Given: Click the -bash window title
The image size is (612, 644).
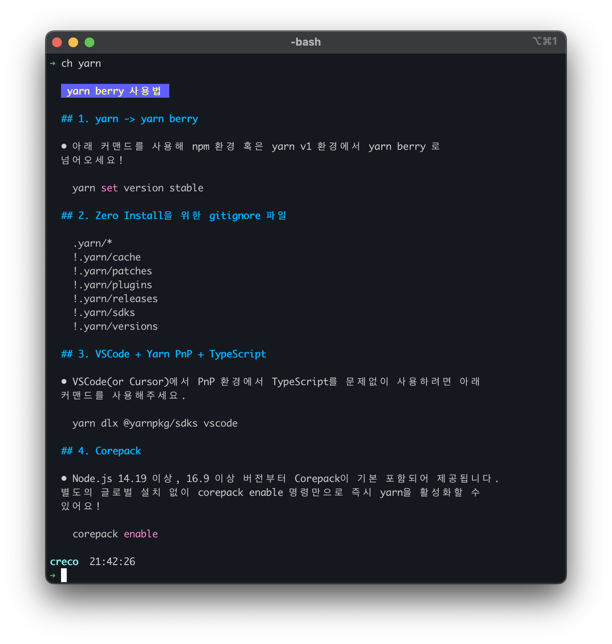Looking at the screenshot, I should coord(306,42).
